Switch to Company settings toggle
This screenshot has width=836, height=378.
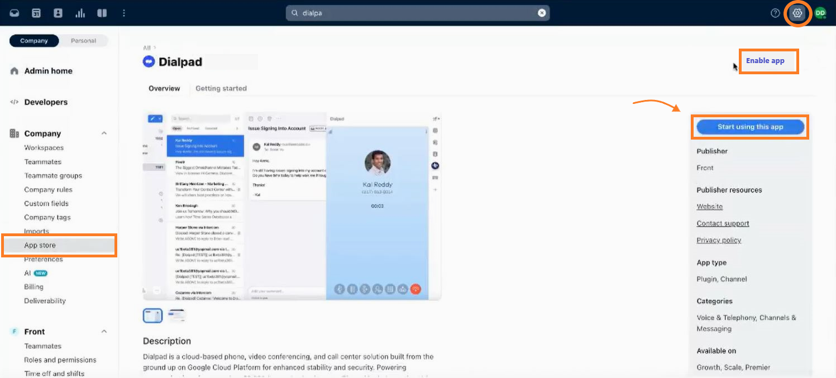34,41
